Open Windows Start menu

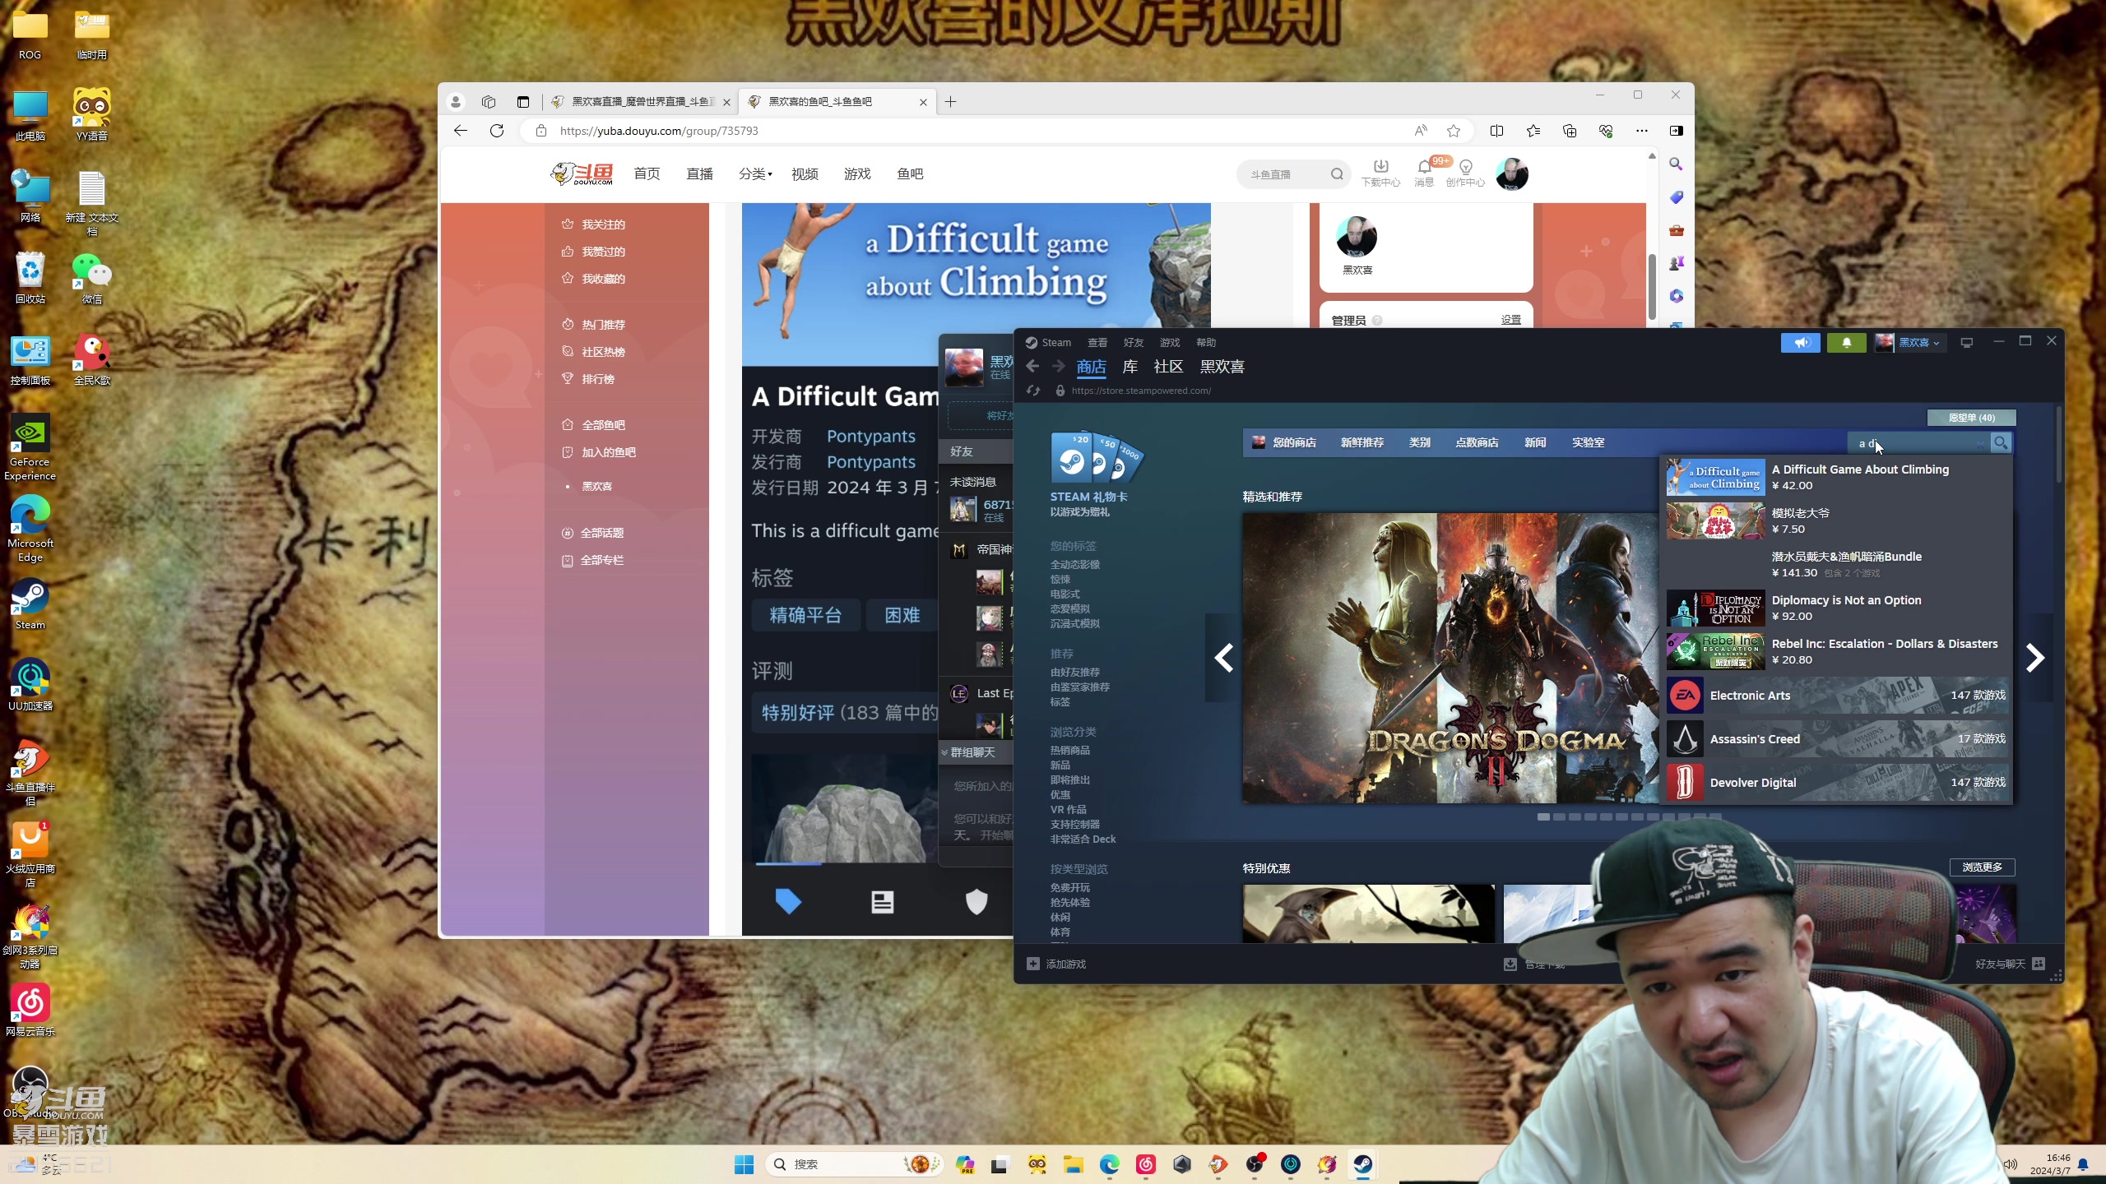744,1164
